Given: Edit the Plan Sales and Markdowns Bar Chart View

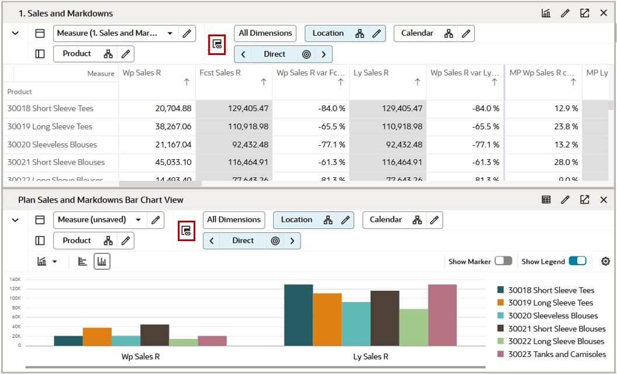Looking at the screenshot, I should 565,200.
